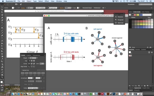The image size is (154, 96).
Task: Open the File menu
Action: 19,1
